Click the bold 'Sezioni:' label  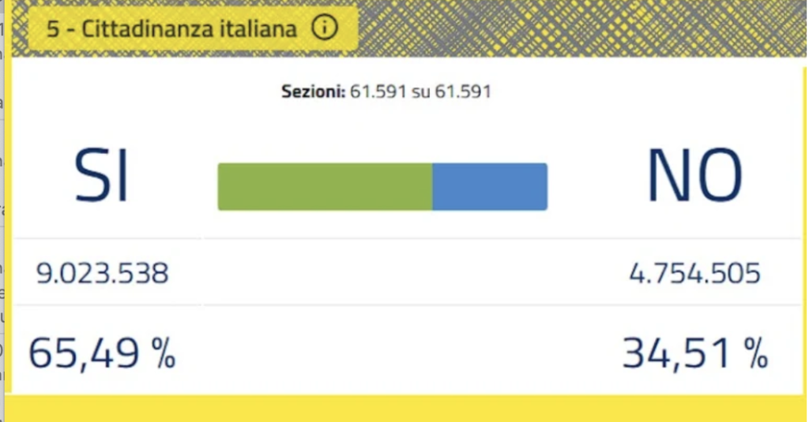click(x=314, y=91)
